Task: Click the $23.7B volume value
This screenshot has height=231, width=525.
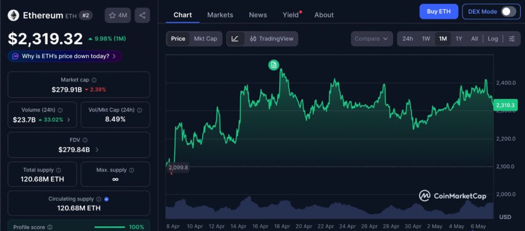Action: pos(24,120)
